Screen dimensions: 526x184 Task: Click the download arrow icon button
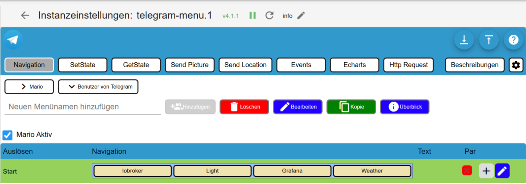click(464, 40)
